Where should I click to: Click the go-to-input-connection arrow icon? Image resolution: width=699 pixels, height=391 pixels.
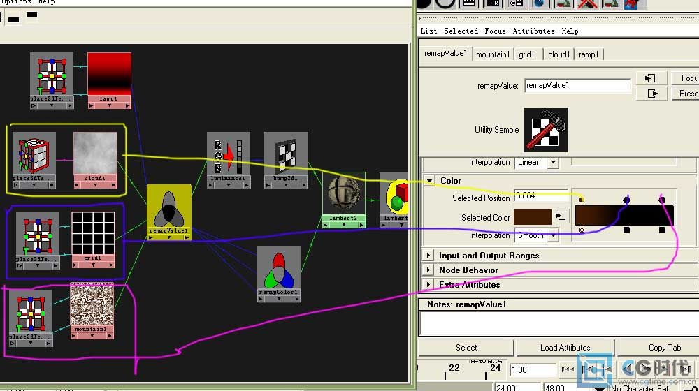coord(650,78)
